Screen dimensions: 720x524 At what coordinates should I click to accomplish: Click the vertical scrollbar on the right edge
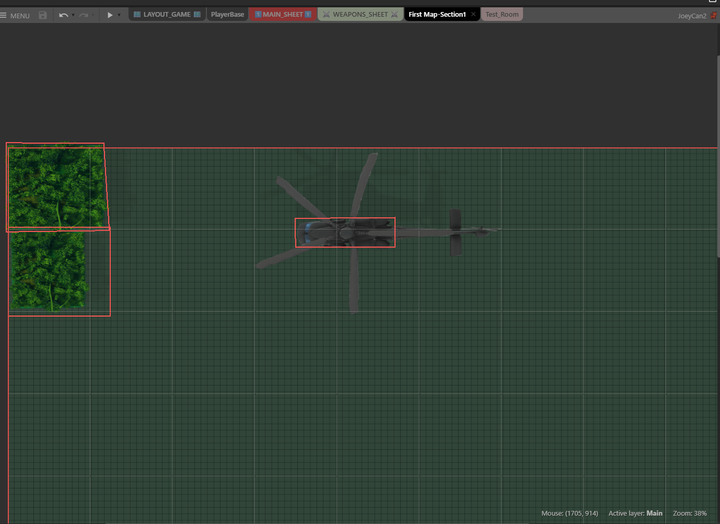click(x=718, y=157)
